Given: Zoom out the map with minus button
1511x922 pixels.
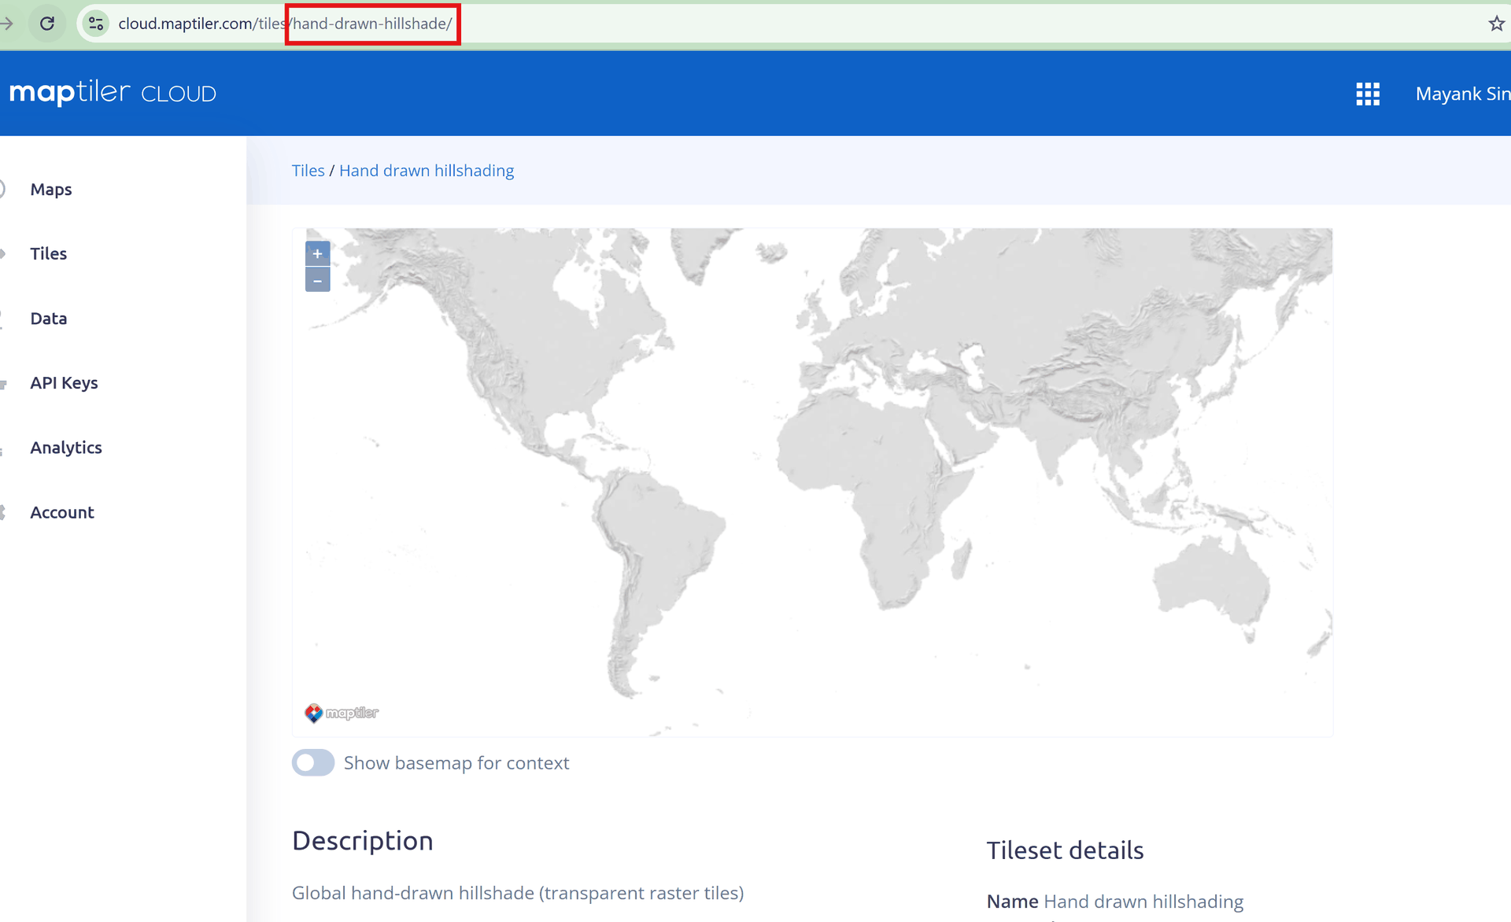Looking at the screenshot, I should (317, 280).
